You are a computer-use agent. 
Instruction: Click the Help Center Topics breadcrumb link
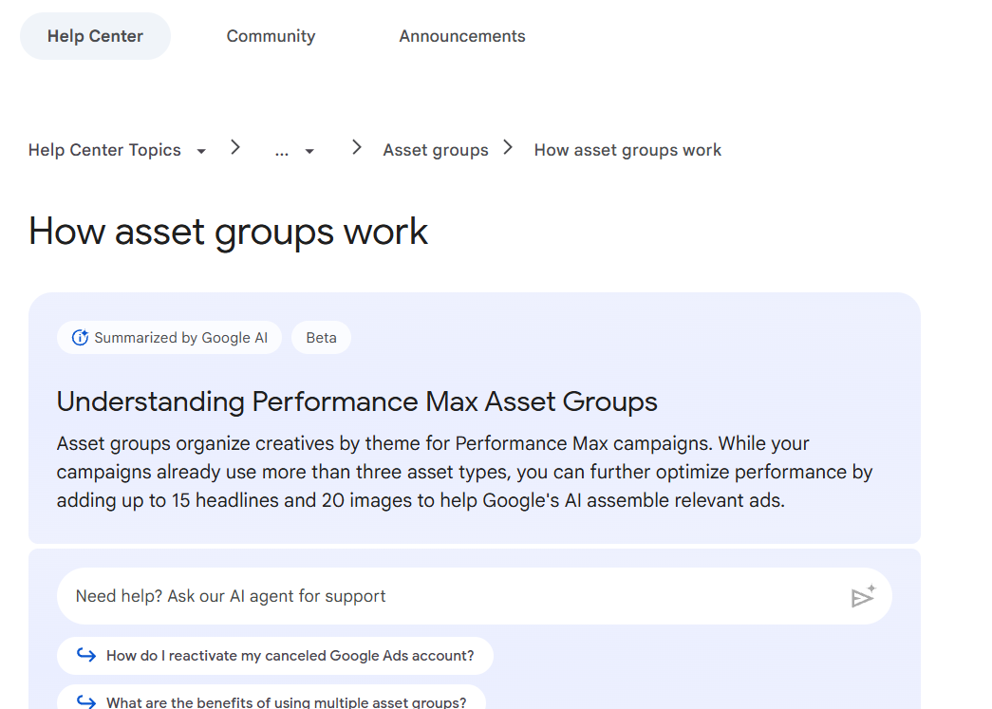point(104,150)
